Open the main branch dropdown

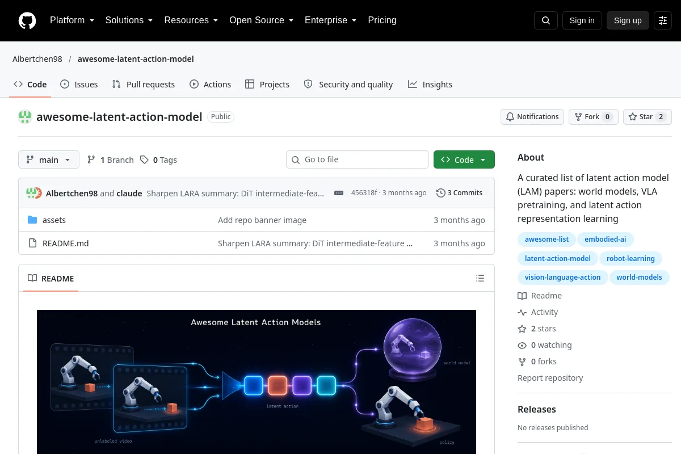(x=49, y=160)
